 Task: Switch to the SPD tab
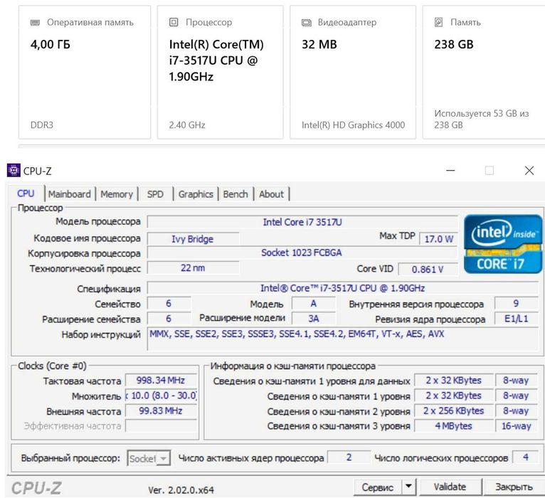click(155, 194)
